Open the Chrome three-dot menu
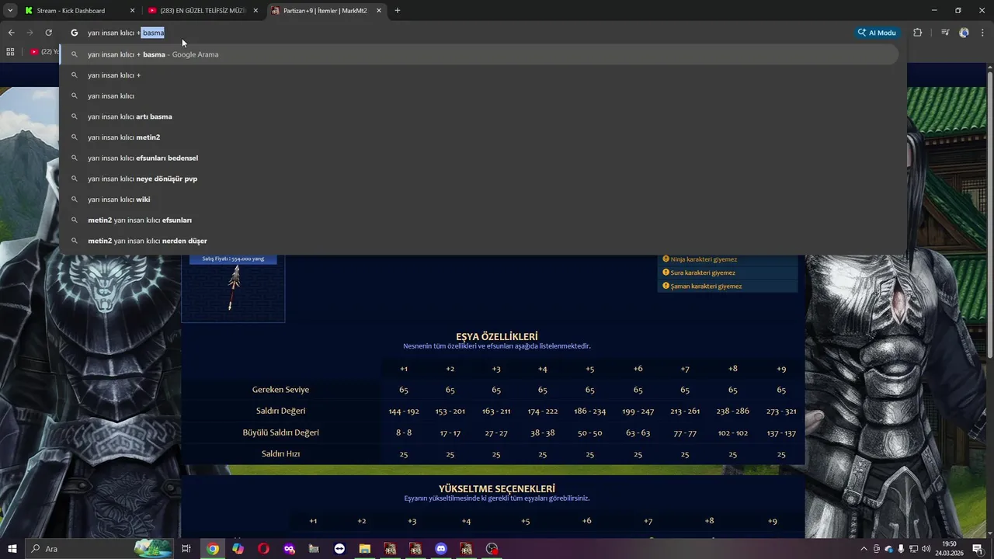994x559 pixels. [983, 33]
